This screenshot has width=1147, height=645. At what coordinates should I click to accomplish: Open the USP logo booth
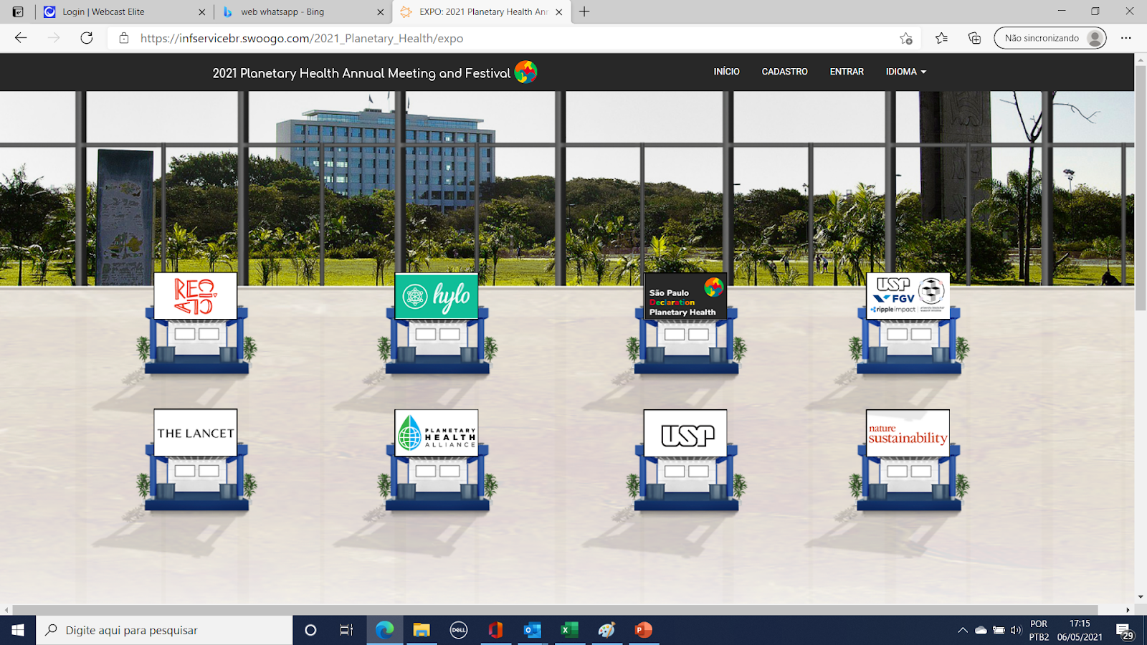pyautogui.click(x=686, y=459)
